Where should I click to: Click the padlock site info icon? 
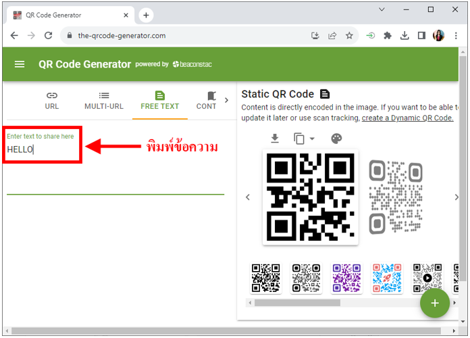[x=70, y=36]
